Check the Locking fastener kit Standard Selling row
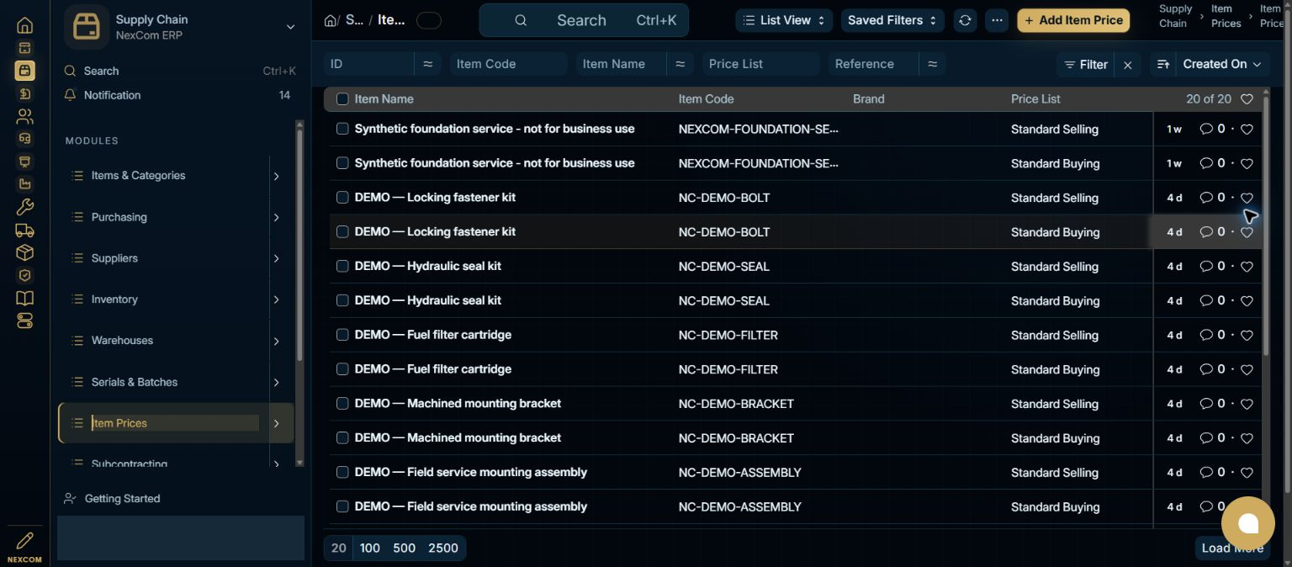Viewport: 1292px width, 567px height. coord(342,198)
